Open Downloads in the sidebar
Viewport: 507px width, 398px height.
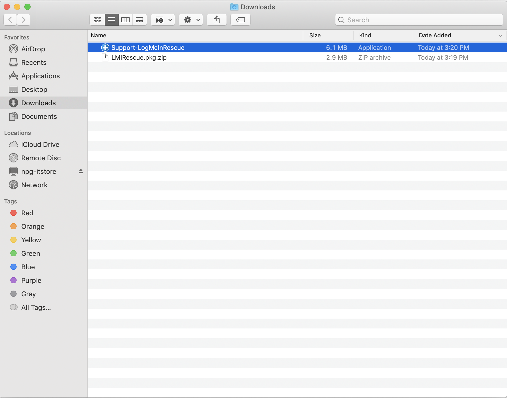(44, 103)
